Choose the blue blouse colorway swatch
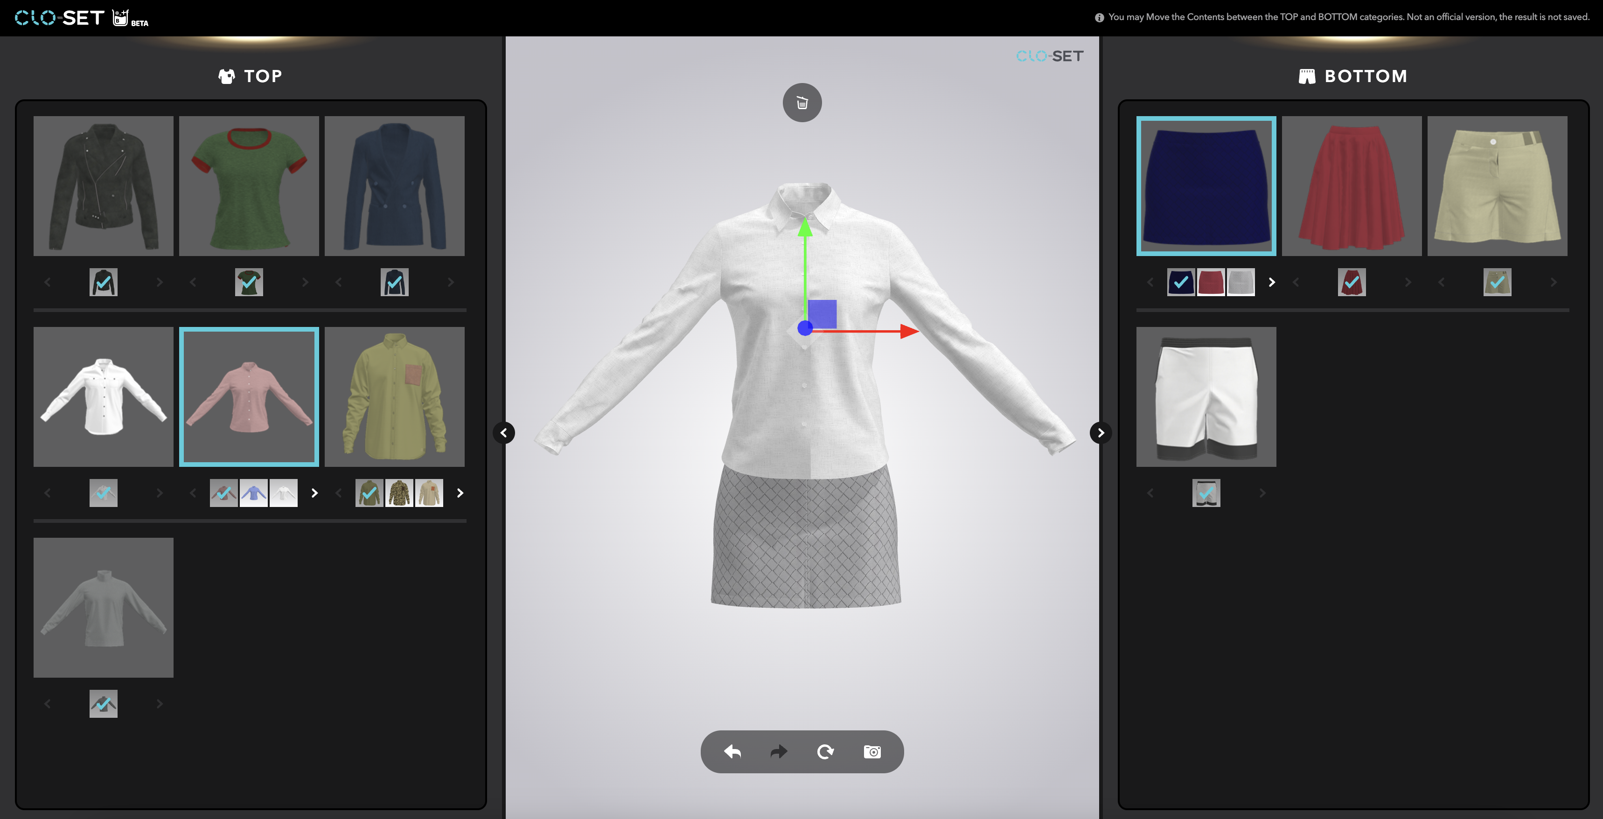Viewport: 1603px width, 819px height. click(x=254, y=493)
